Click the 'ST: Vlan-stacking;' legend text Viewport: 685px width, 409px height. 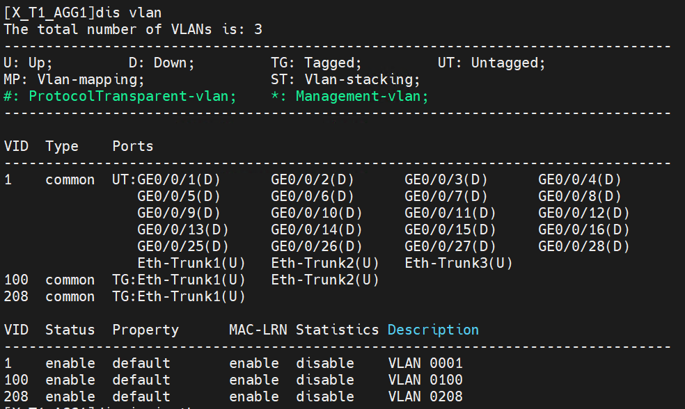(x=345, y=79)
